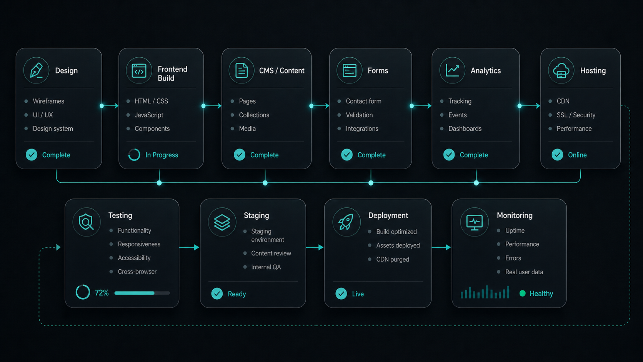Select the Testing card title
Viewport: 643px width, 362px height.
(120, 215)
